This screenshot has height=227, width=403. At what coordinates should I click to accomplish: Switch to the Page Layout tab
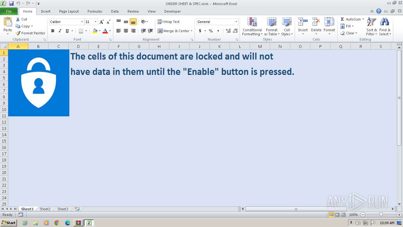69,11
